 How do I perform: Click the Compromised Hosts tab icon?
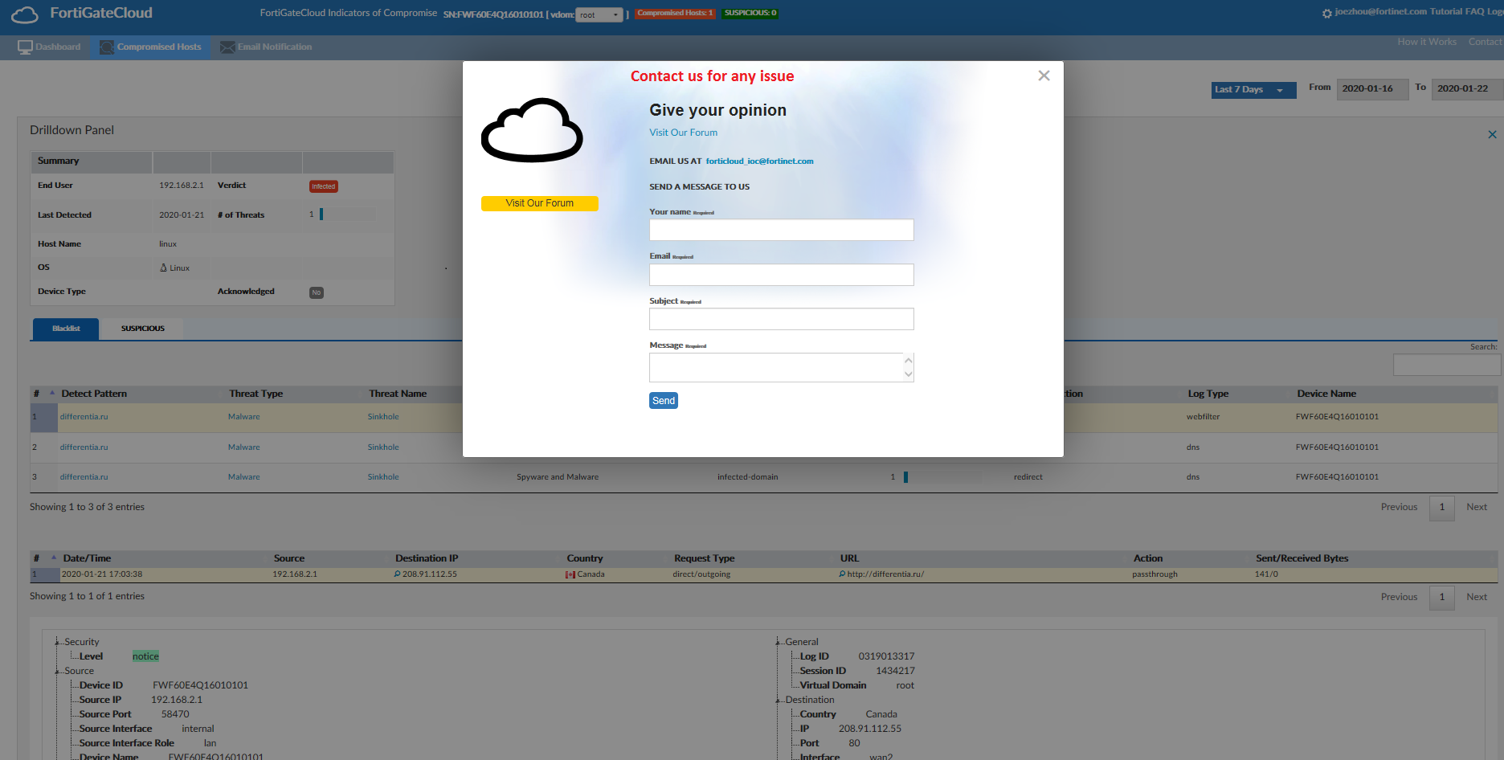[105, 47]
